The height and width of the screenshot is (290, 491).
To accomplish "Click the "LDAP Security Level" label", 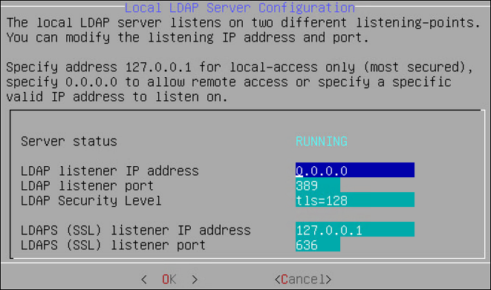I will pyautogui.click(x=91, y=200).
